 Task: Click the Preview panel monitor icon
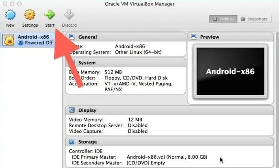193,37
